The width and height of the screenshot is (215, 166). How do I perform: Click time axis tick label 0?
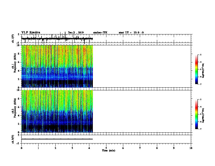click(x=21, y=148)
